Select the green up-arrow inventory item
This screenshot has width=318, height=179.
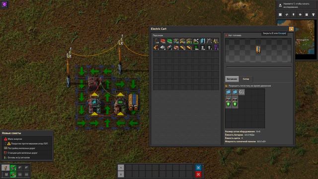196,48
